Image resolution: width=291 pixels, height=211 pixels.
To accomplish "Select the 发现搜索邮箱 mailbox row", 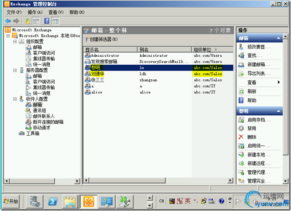I will [x=159, y=62].
